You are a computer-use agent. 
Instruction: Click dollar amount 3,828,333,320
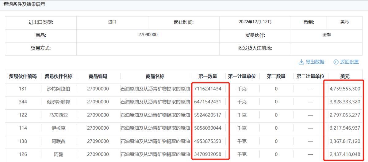pyautogui.click(x=345, y=102)
